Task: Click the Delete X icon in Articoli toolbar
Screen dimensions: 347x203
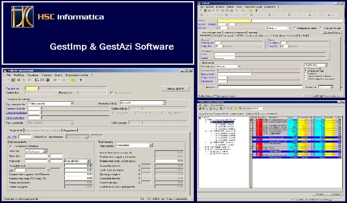Action: click(213, 10)
